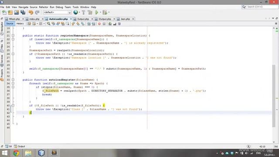Click the Comment editor toolbar icon
Viewport: 279px width, 157px height.
[x=110, y=24]
